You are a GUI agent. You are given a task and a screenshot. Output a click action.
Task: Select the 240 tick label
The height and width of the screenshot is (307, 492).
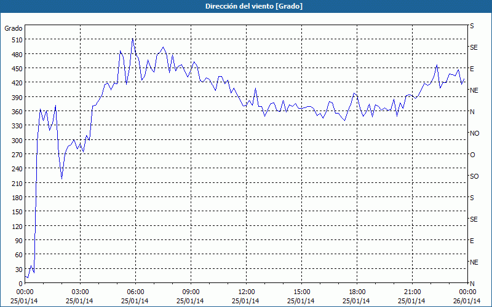17,168
